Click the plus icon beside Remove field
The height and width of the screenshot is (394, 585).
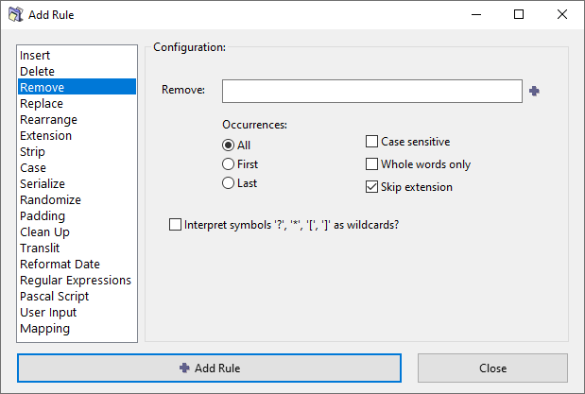point(534,91)
